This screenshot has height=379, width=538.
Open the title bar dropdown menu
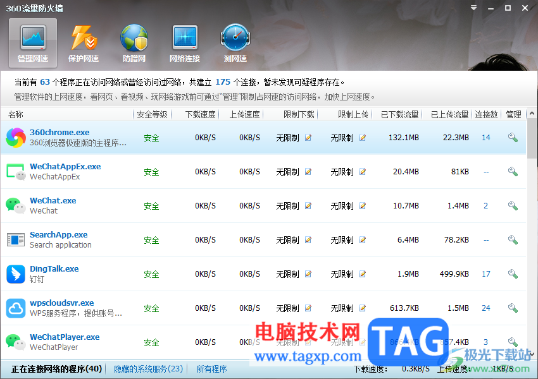(474, 8)
